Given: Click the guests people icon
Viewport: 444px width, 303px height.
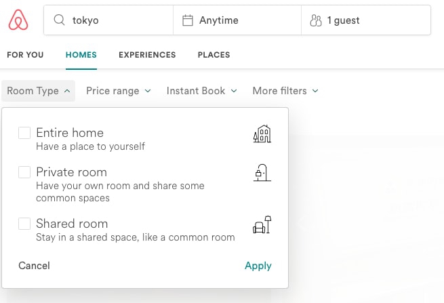Looking at the screenshot, I should (316, 20).
